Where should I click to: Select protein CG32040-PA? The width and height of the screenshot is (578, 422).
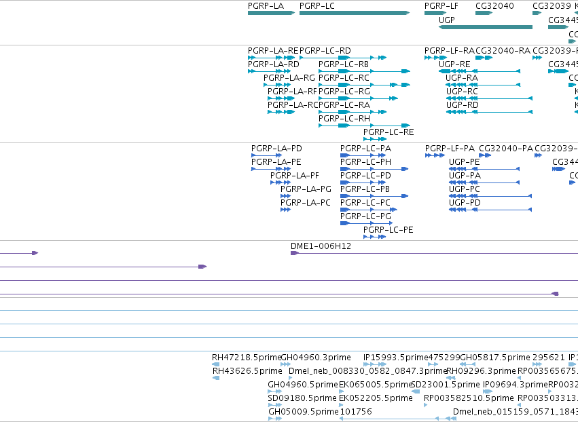click(506, 149)
